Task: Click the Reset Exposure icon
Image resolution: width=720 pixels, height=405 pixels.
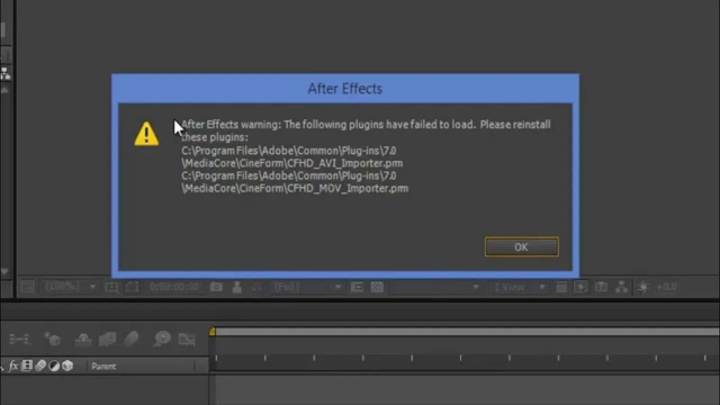Action: point(643,287)
